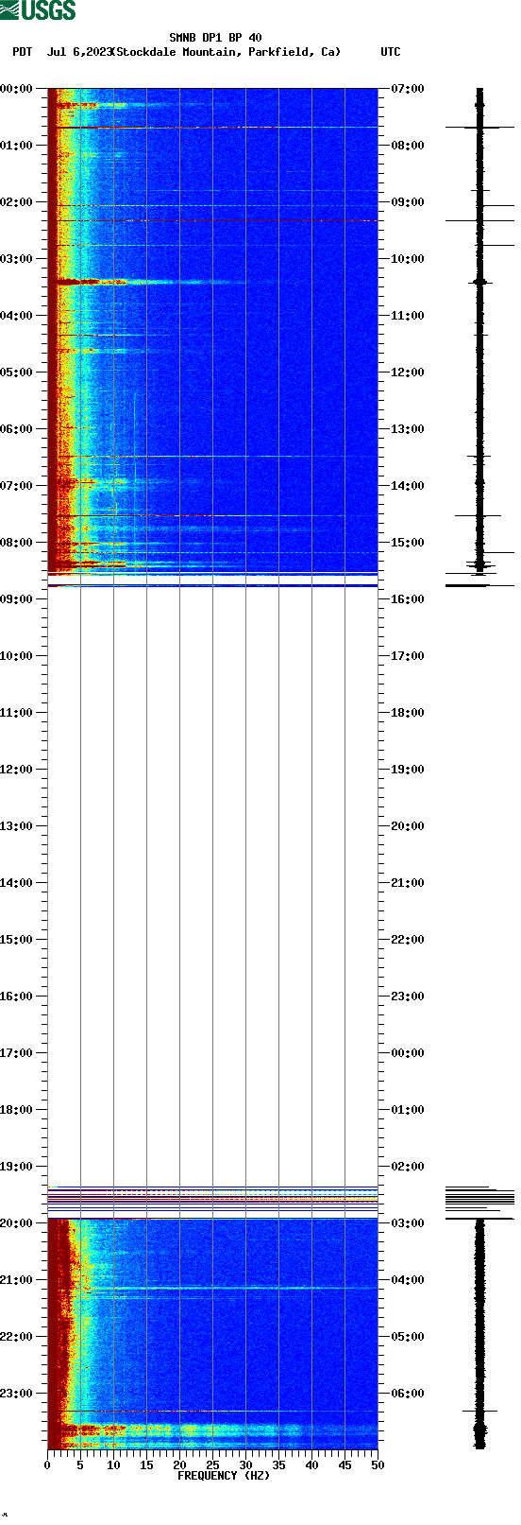This screenshot has height=1525, width=521.
Task: Click '06:00' on the left PDT axis
Action: coord(16,429)
